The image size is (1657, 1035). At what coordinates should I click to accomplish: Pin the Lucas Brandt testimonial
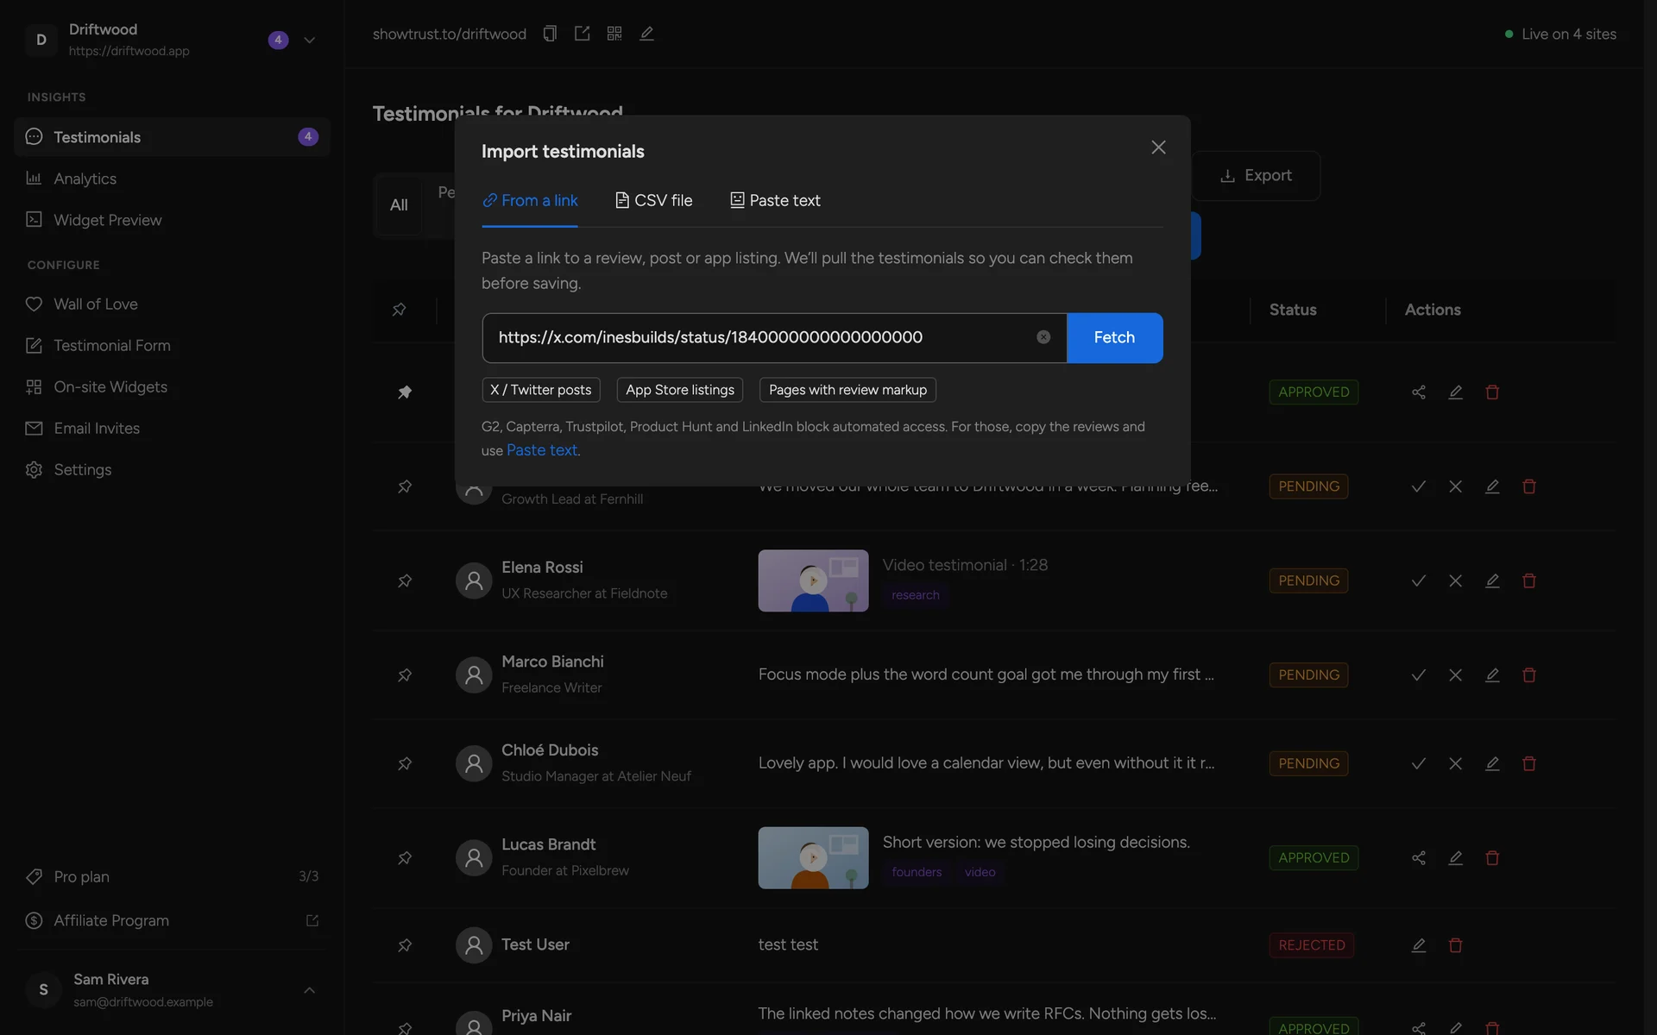coord(405,858)
